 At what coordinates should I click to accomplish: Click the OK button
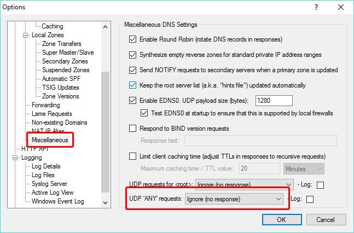281,220
